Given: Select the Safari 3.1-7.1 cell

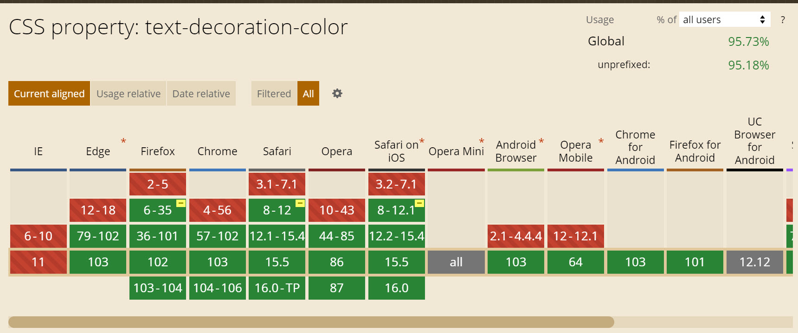Looking at the screenshot, I should click(x=277, y=184).
